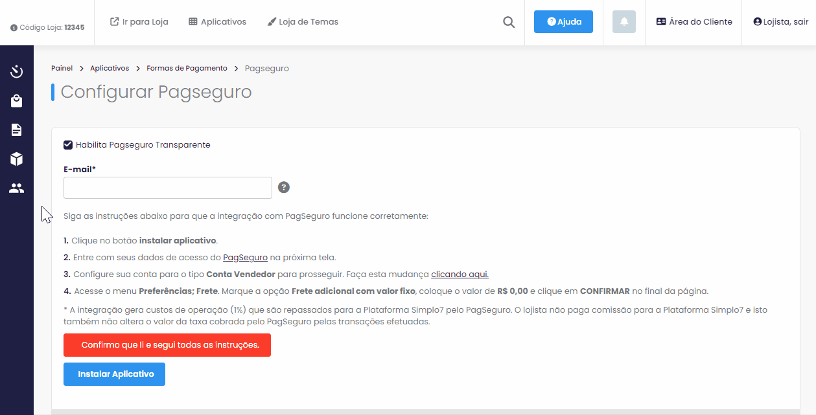The image size is (816, 415).
Task: Open Loja de Temas
Action: [x=303, y=22]
